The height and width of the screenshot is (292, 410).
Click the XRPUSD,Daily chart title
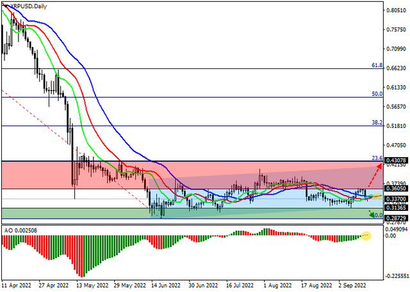pos(28,6)
